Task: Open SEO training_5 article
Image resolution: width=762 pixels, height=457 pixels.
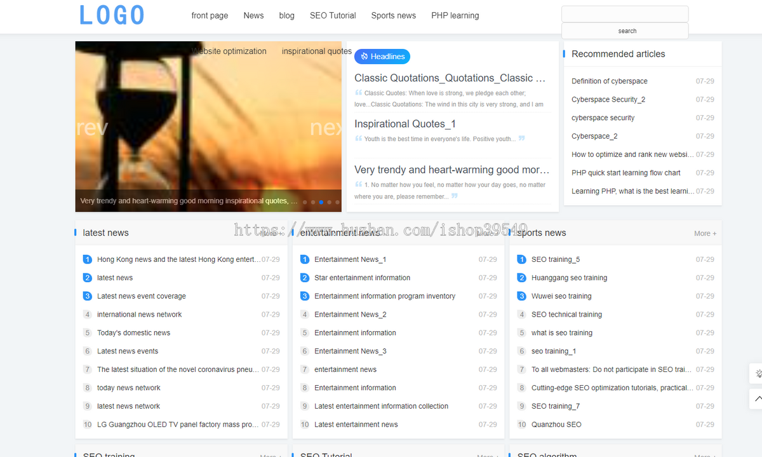Action: (x=556, y=259)
